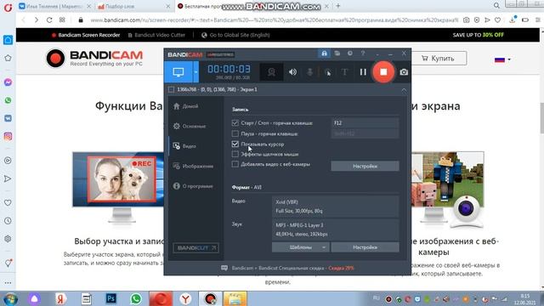Toggle text overlay T icon

pos(344,71)
